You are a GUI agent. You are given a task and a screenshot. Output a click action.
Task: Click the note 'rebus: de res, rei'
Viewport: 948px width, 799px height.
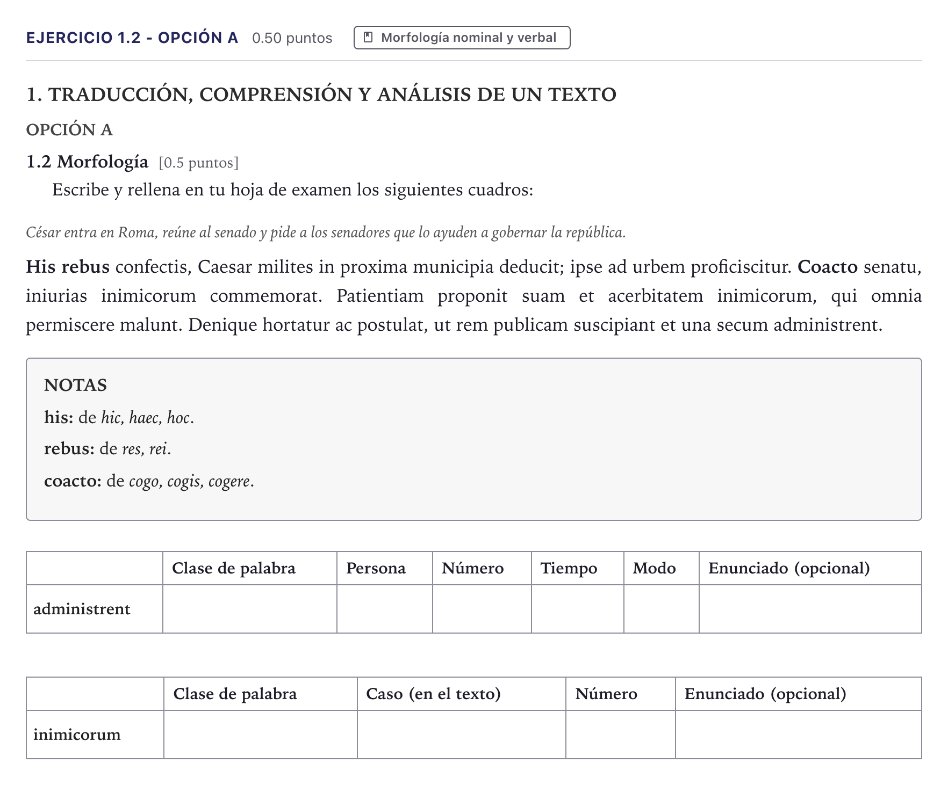(x=107, y=449)
